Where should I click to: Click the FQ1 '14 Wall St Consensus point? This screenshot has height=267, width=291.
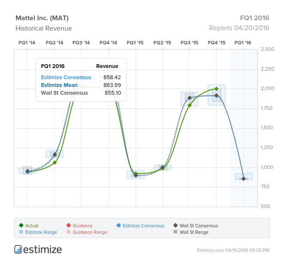[28, 171]
